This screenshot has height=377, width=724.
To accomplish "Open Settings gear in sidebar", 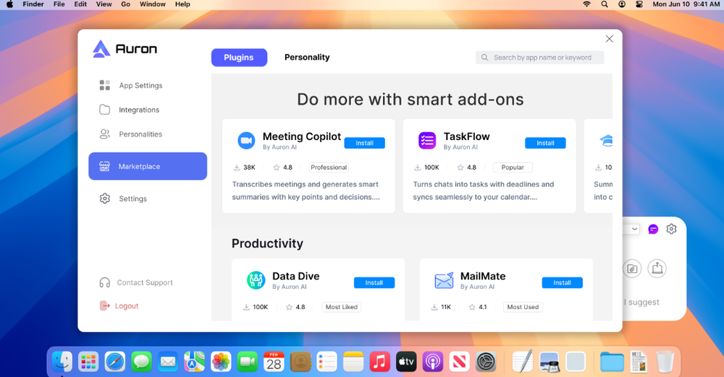I will click(x=123, y=199).
